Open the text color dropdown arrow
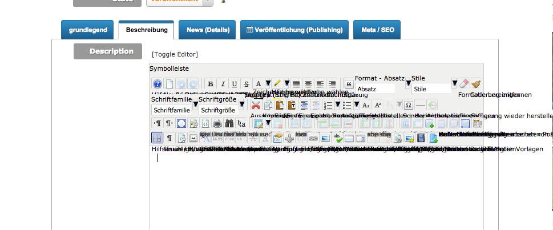This screenshot has height=230, width=553. coord(268,83)
